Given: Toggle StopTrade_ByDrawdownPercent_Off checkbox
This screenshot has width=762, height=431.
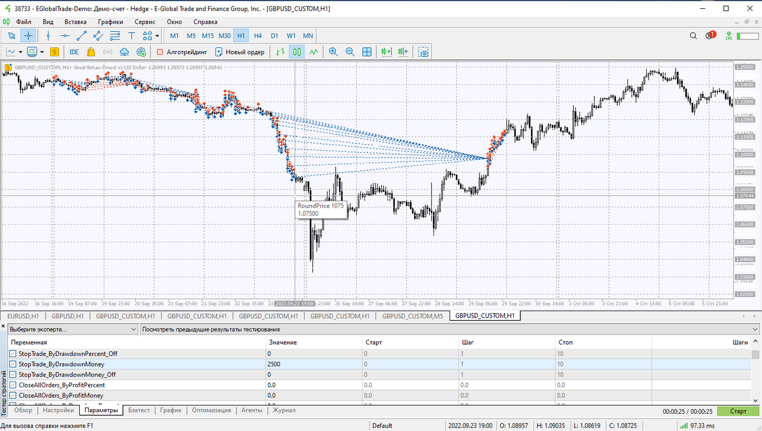Looking at the screenshot, I should (13, 354).
